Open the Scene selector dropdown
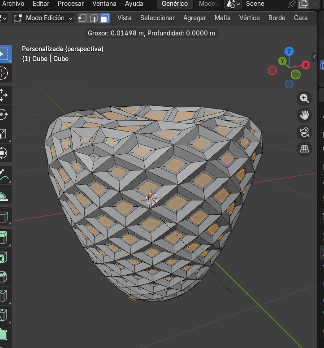 point(255,4)
